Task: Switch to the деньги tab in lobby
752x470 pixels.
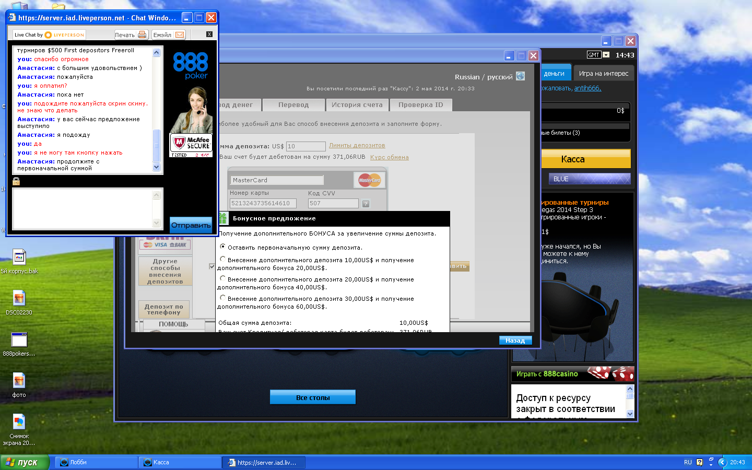Action: tap(555, 74)
